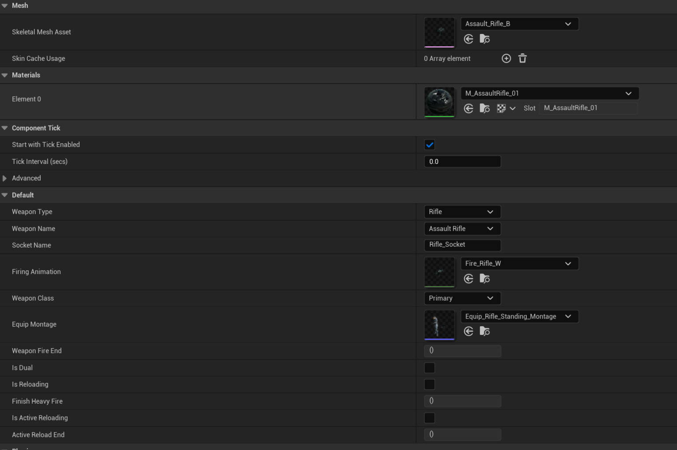Browse to M_AssaultRifle_01 material in Content Browser
677x450 pixels.
click(x=484, y=108)
